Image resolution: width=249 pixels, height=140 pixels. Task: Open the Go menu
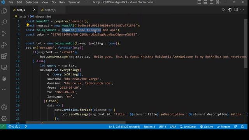[54, 2]
